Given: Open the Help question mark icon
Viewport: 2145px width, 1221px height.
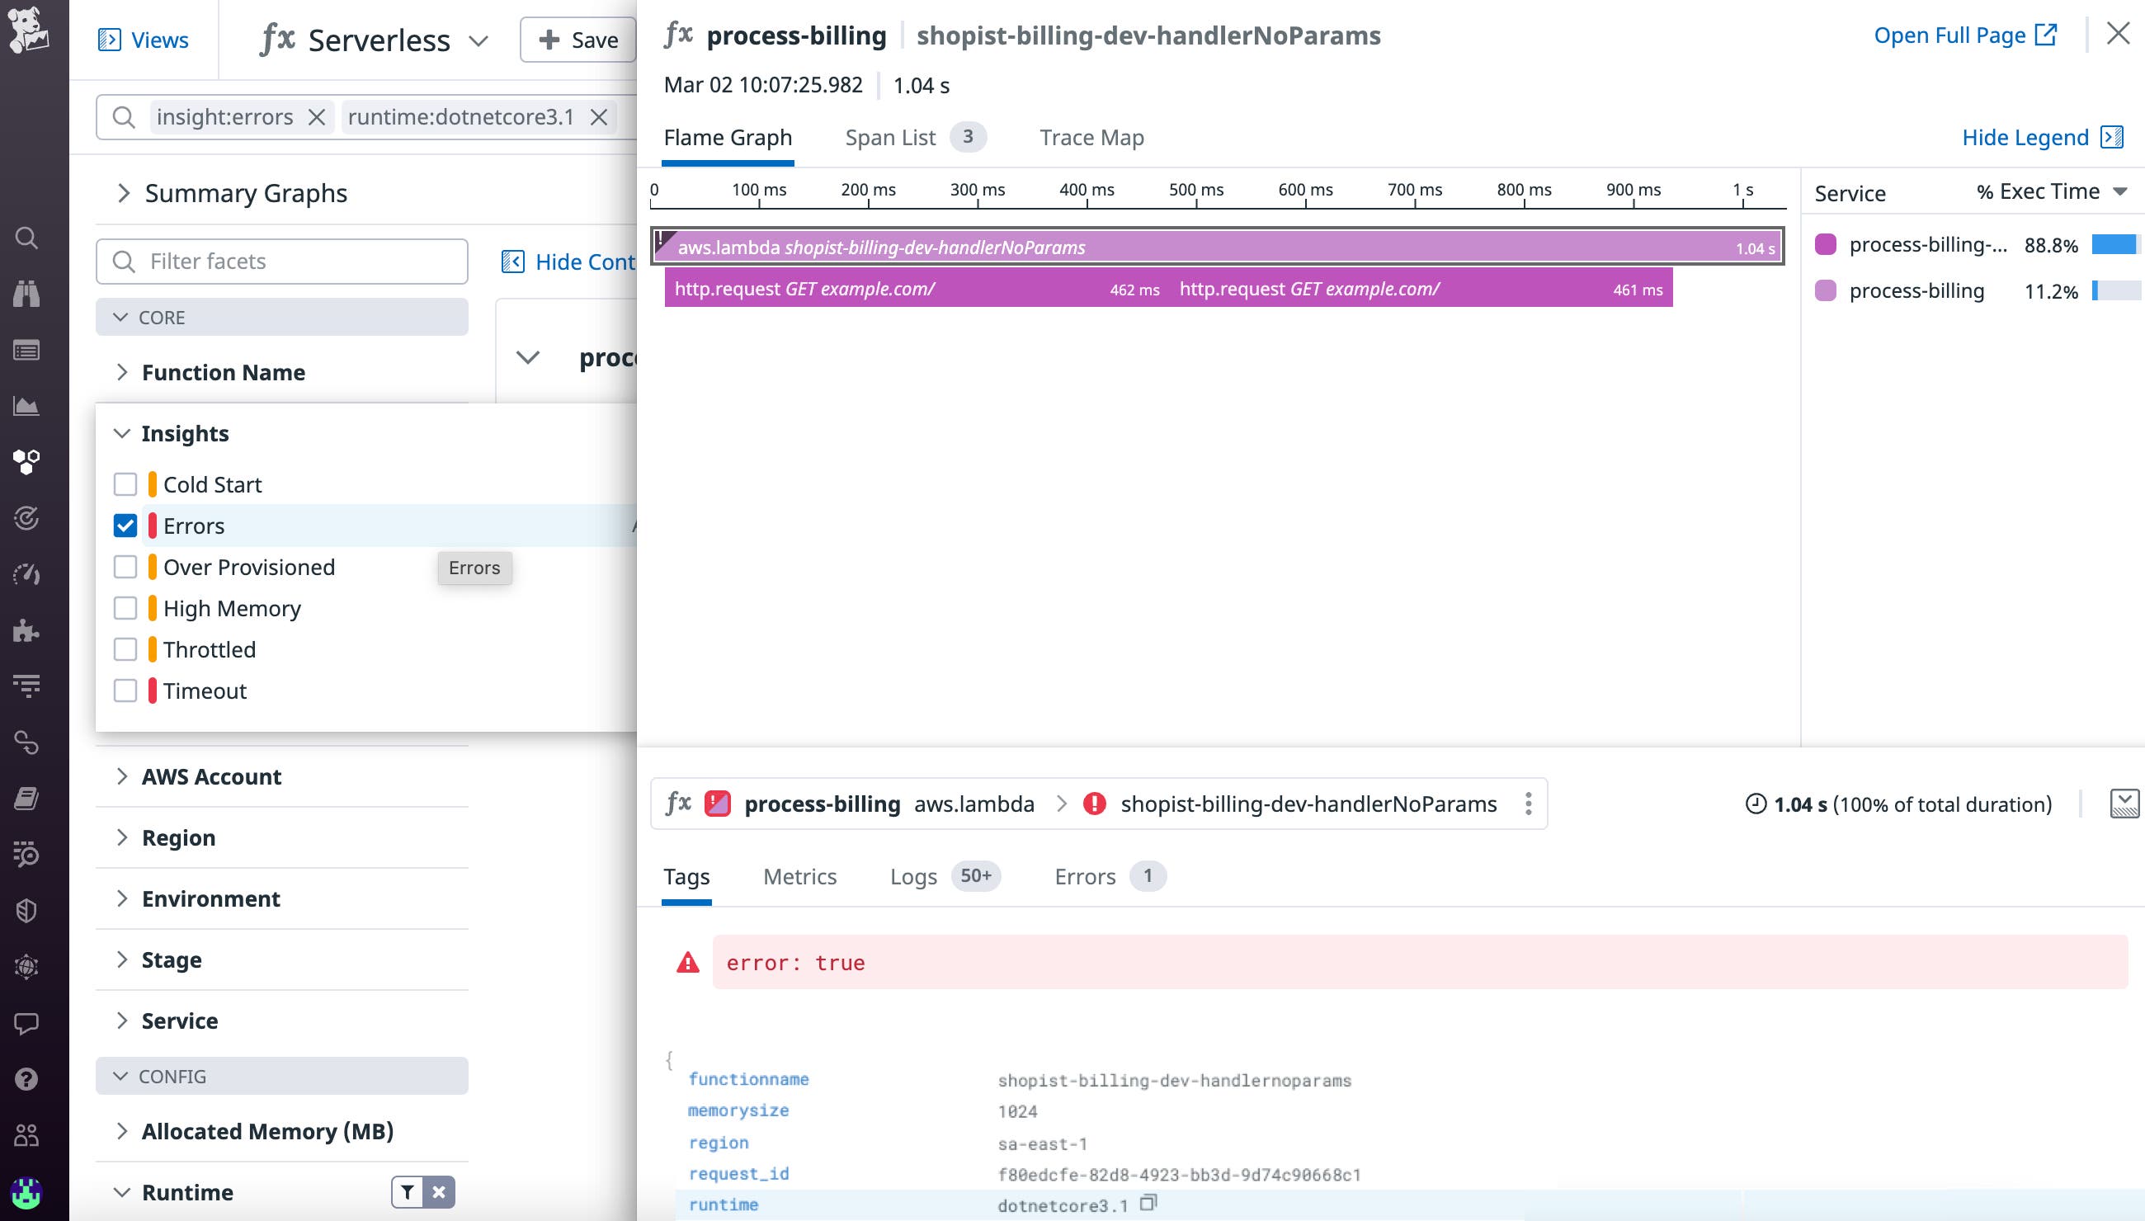Looking at the screenshot, I should point(26,1078).
